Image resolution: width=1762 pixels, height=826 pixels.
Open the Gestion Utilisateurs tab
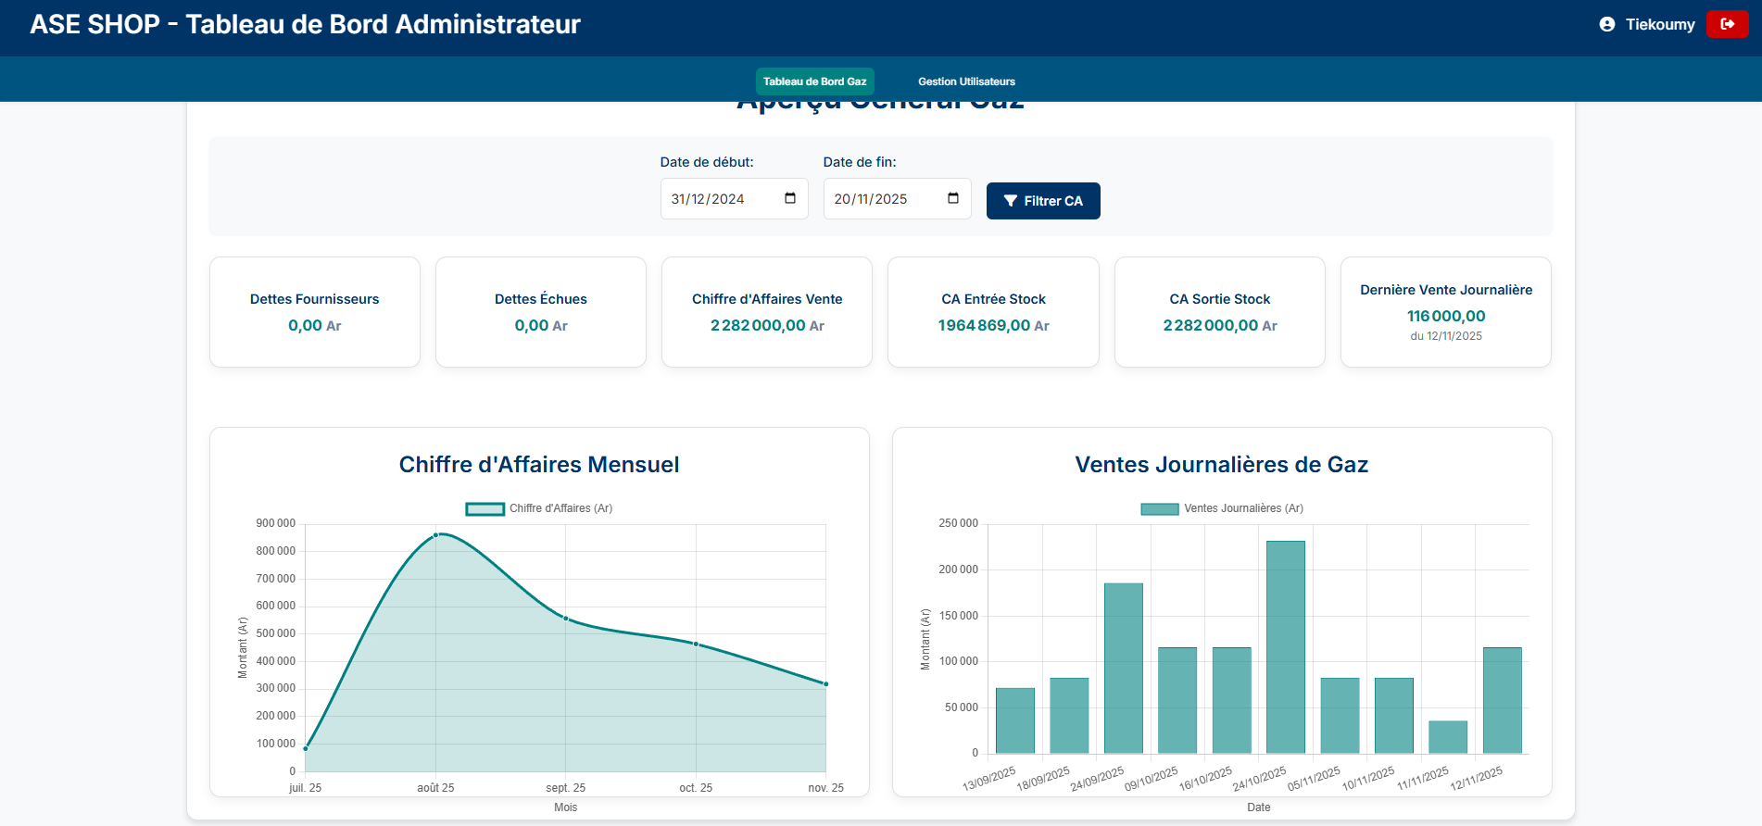click(x=966, y=81)
